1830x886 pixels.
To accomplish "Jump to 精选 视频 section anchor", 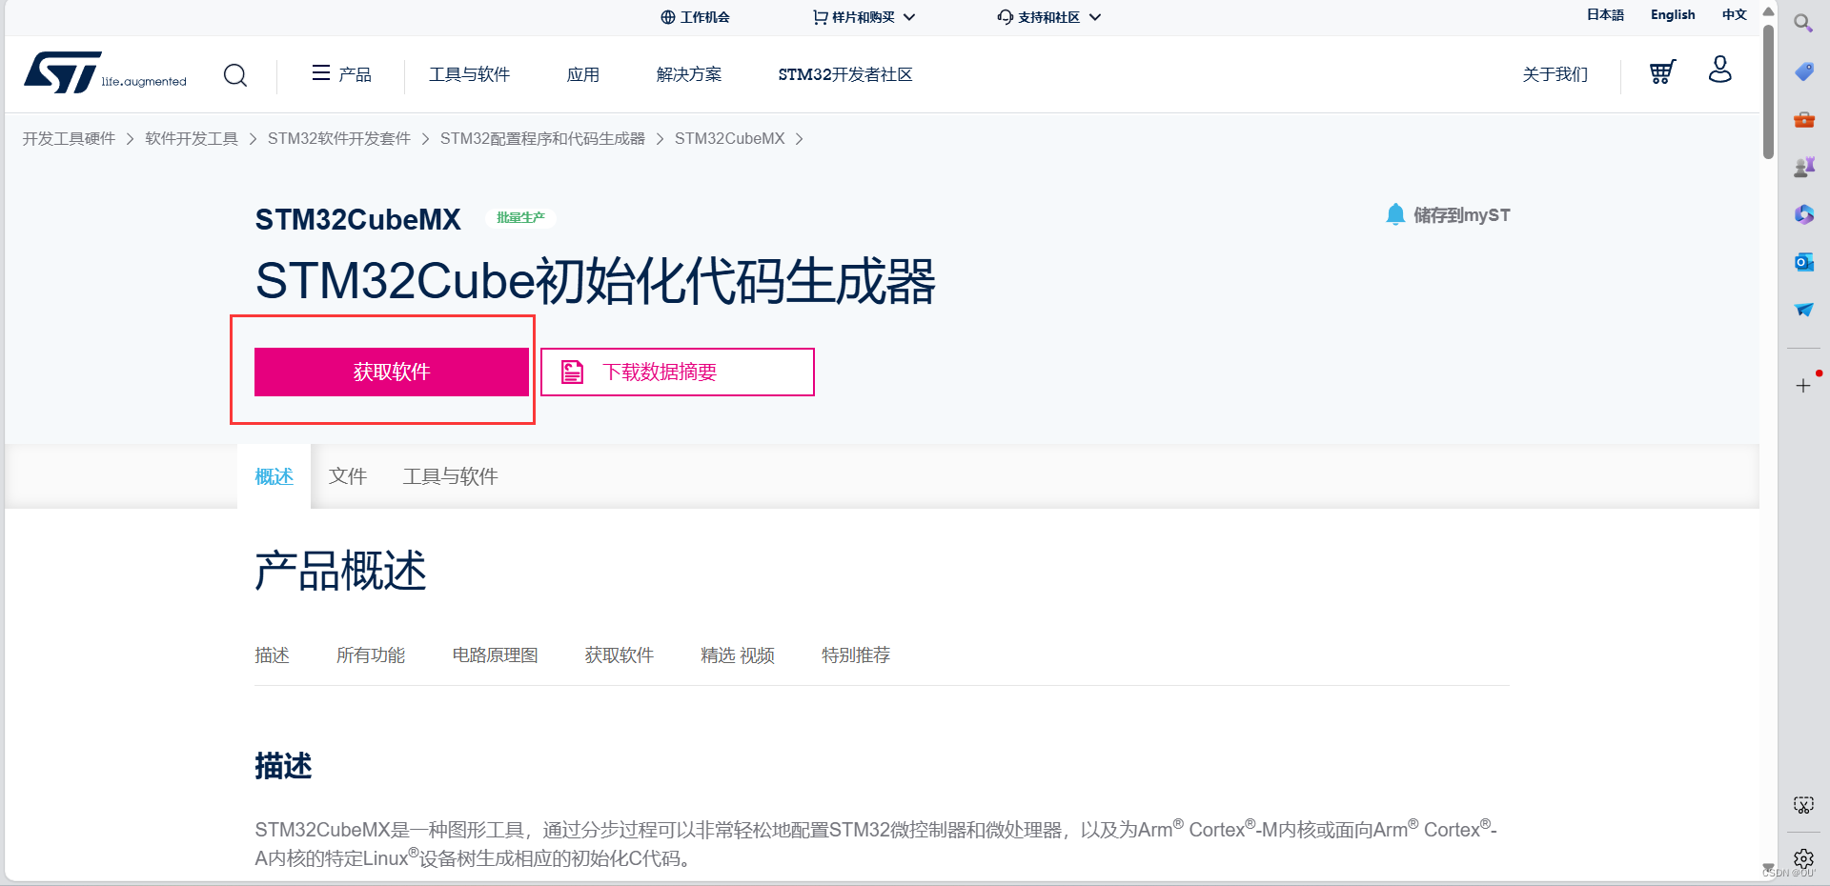I will pyautogui.click(x=738, y=655).
